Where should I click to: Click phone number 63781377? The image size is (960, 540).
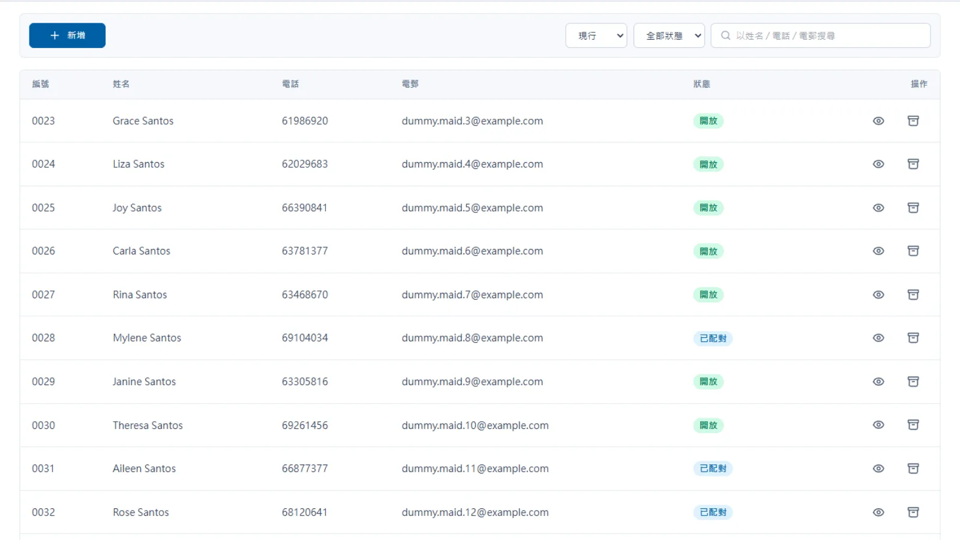pos(305,251)
